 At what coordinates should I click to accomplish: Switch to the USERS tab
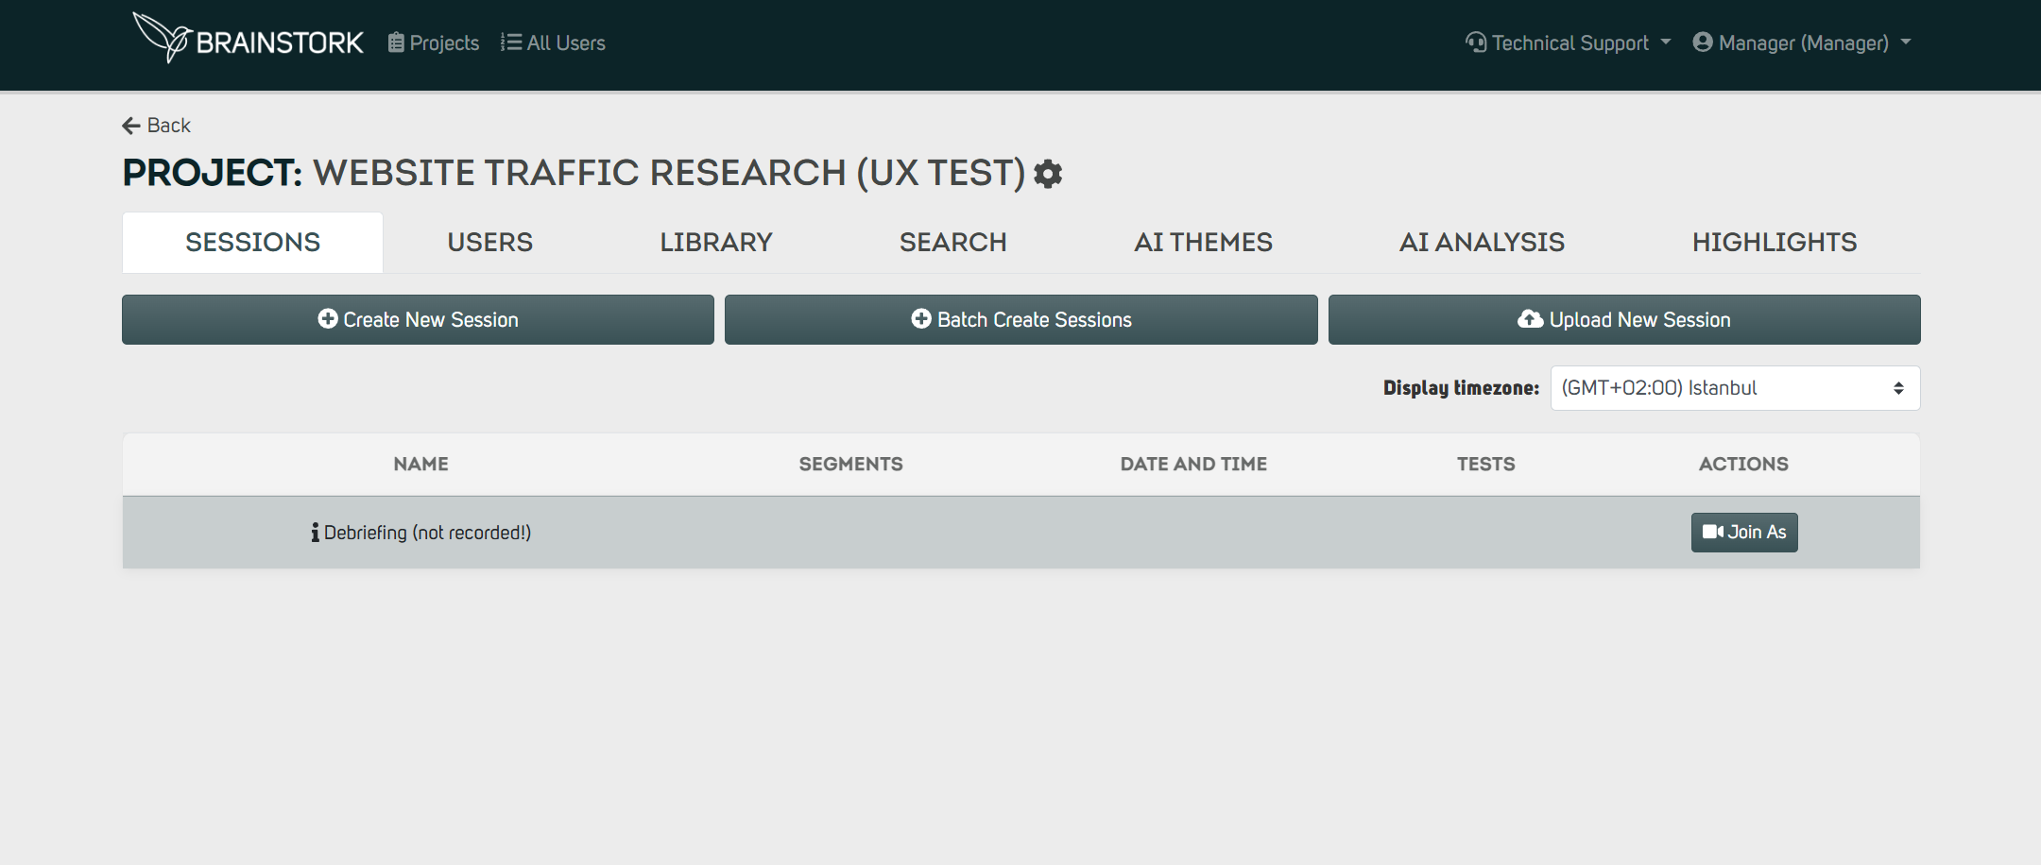point(489,243)
